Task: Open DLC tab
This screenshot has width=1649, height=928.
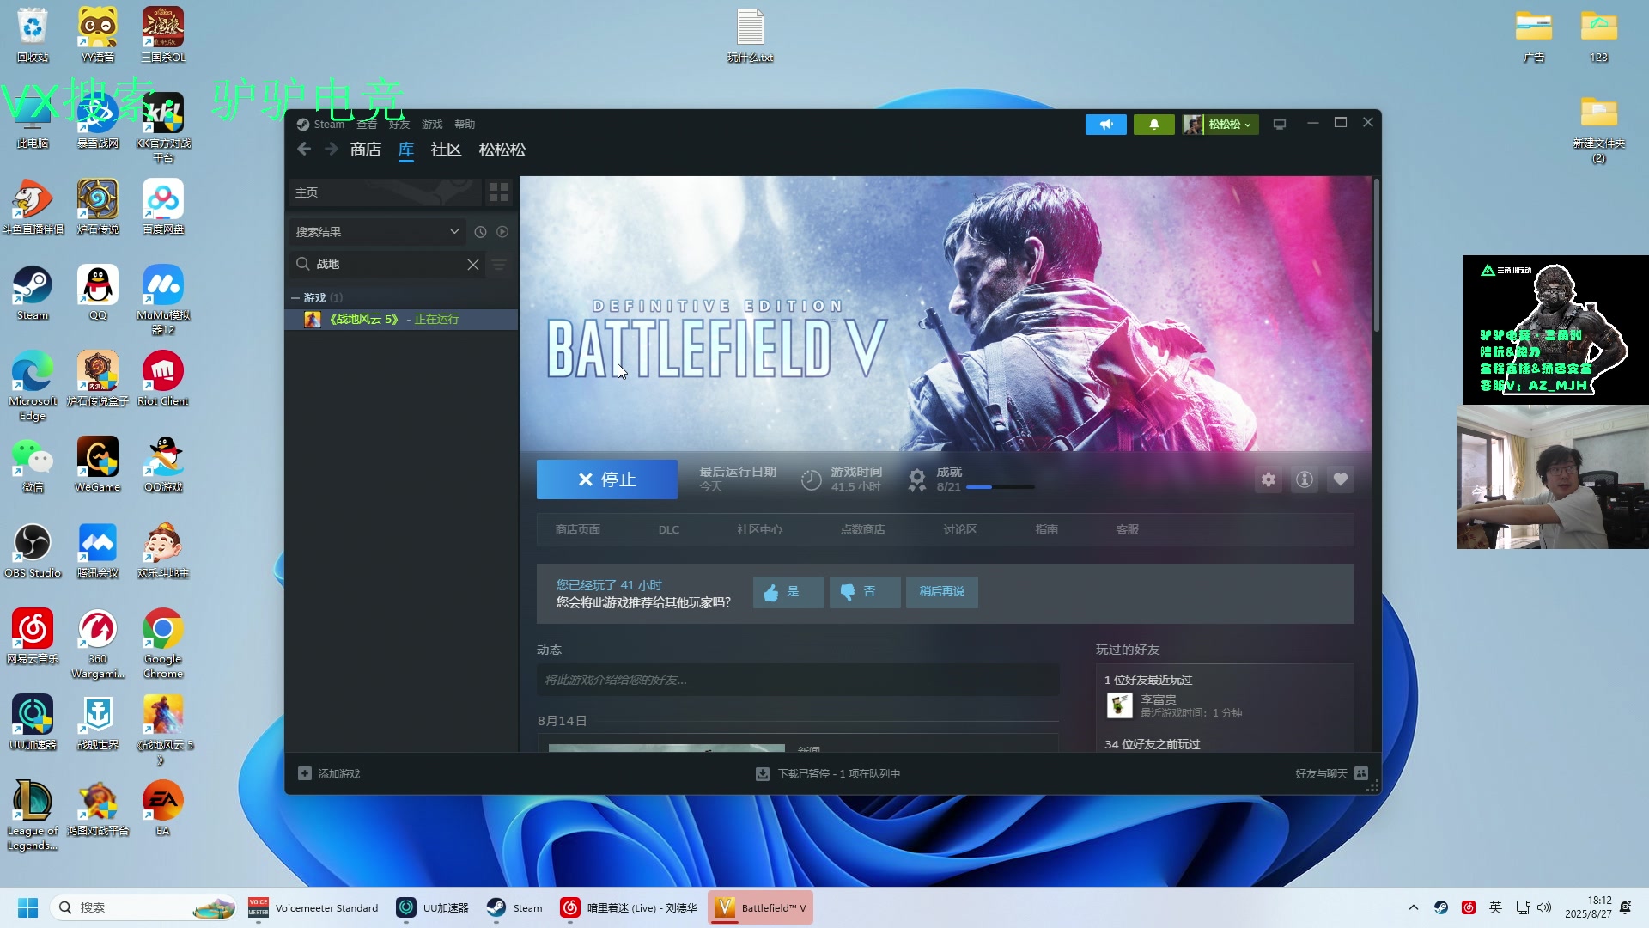Action: click(669, 530)
